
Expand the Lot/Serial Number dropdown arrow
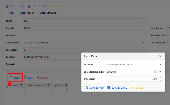[x=160, y=72]
